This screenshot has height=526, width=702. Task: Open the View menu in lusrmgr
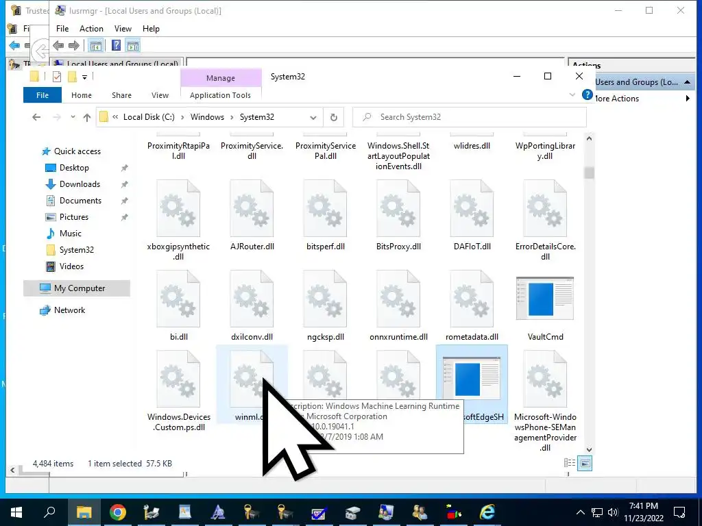pyautogui.click(x=123, y=29)
